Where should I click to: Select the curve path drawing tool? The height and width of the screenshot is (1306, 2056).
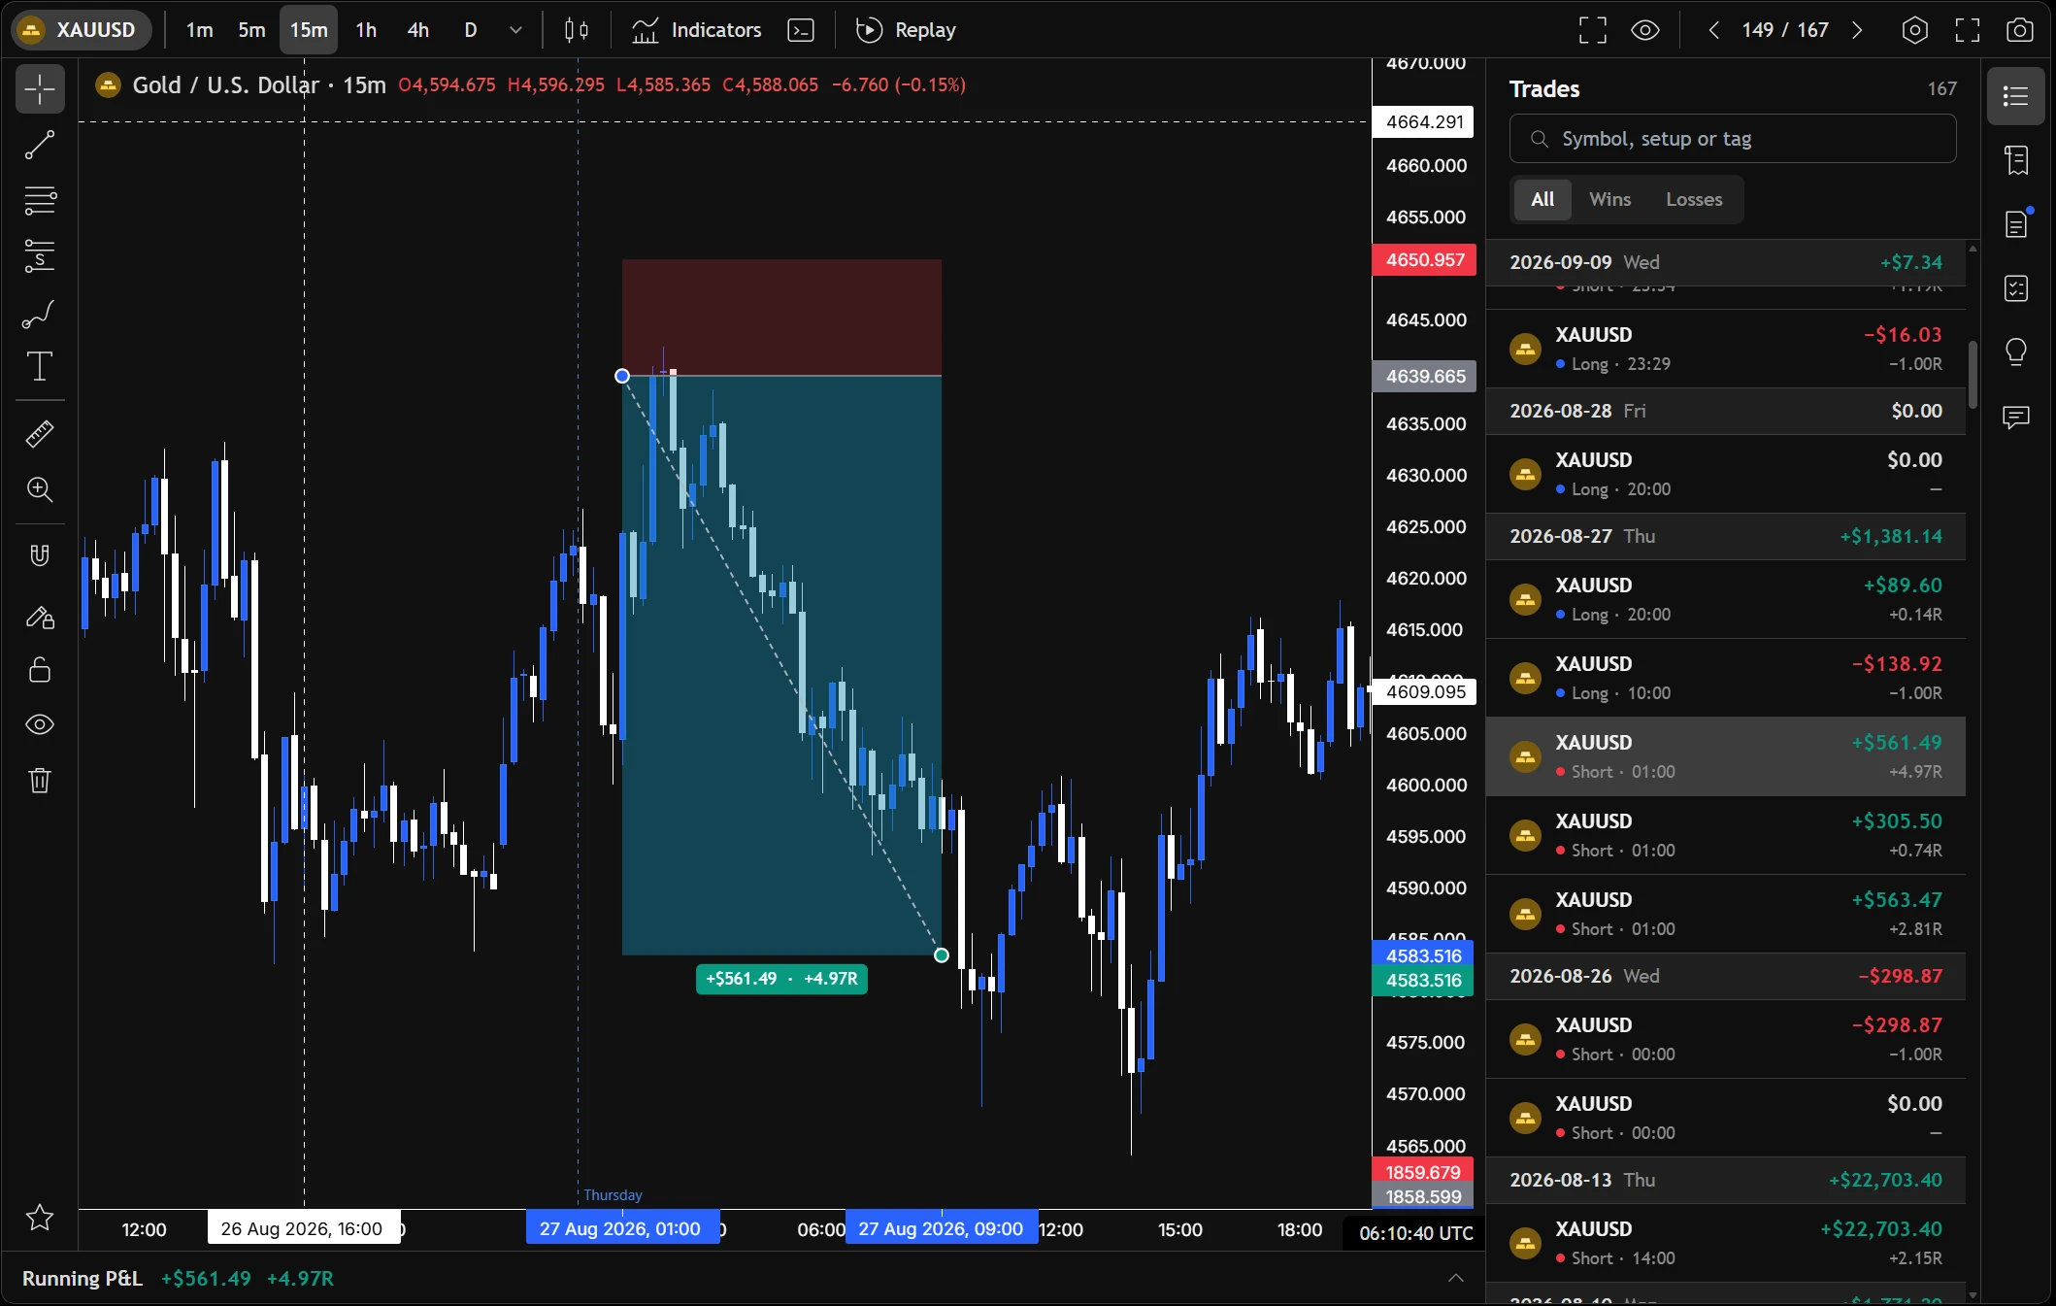pyautogui.click(x=40, y=313)
